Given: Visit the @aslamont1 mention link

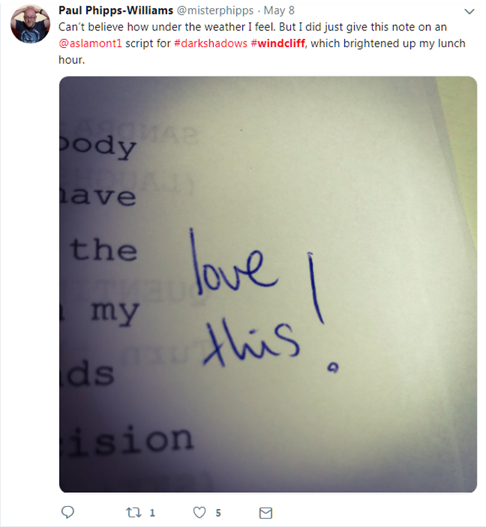Looking at the screenshot, I should [x=90, y=44].
